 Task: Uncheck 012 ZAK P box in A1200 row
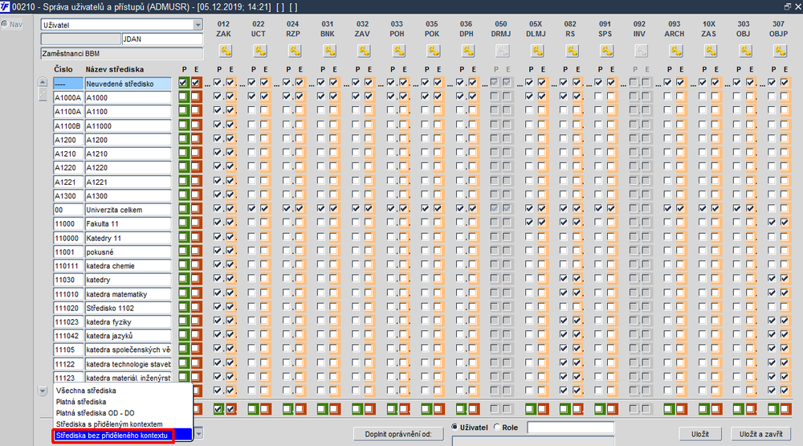coord(218,138)
